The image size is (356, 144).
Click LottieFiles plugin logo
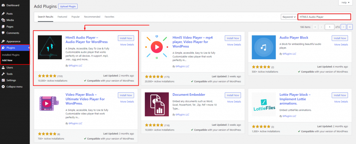(264, 104)
